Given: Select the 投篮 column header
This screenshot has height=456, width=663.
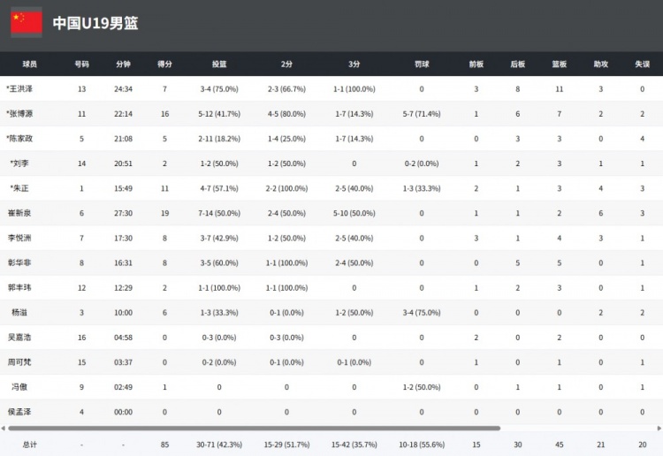Looking at the screenshot, I should coord(219,65).
